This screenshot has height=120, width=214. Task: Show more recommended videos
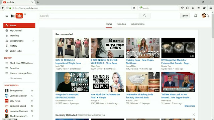tap(190, 106)
